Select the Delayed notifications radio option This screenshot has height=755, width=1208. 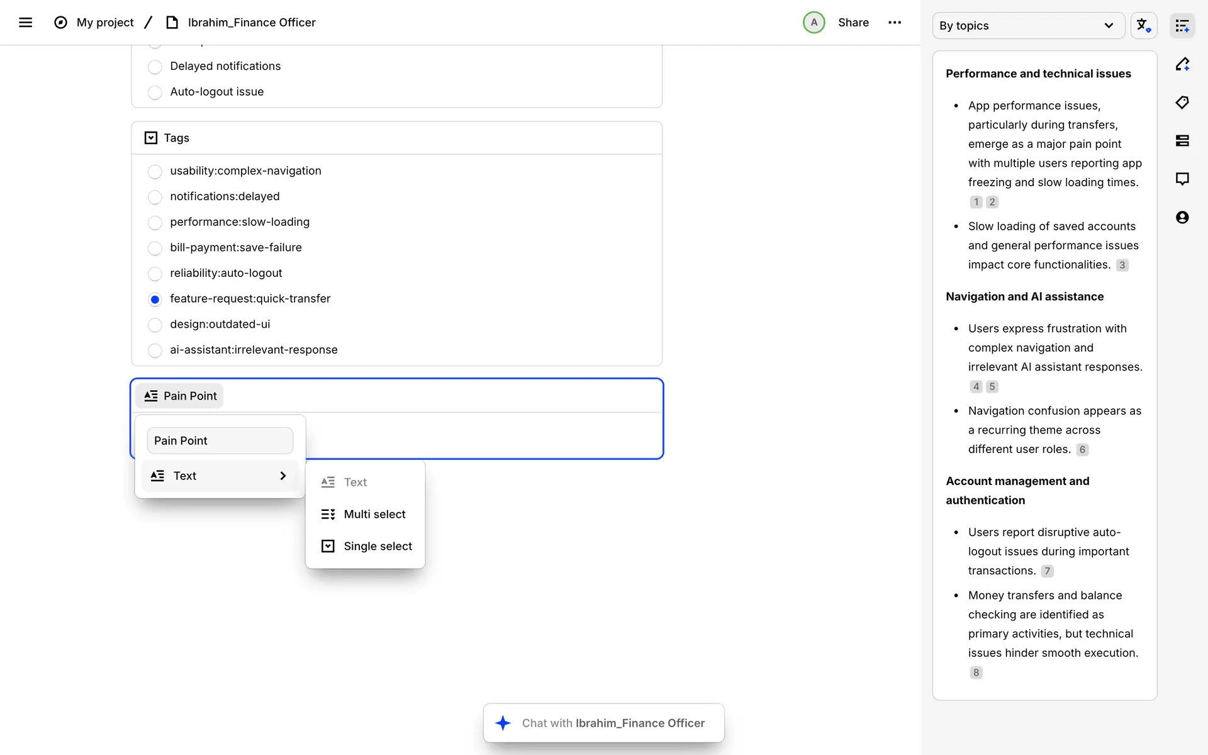[x=155, y=67]
